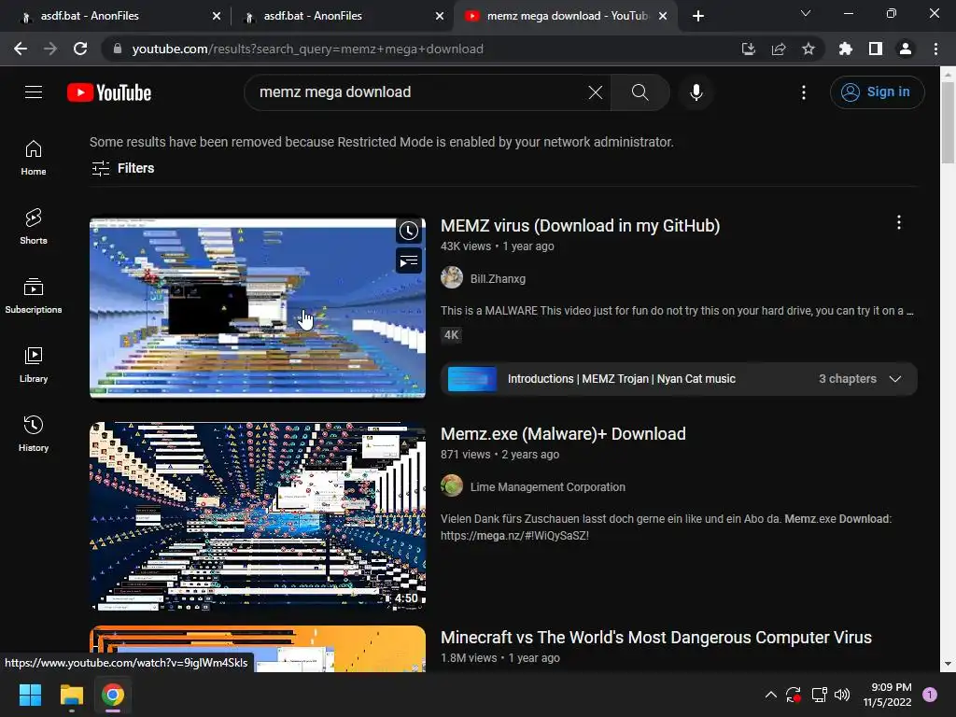Viewport: 956px width, 717px height.
Task: Toggle the Chrome side panel
Action: [876, 49]
